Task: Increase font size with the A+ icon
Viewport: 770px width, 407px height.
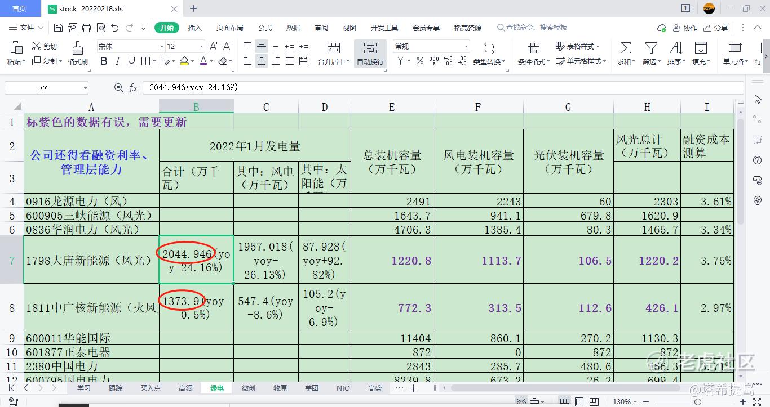Action: point(214,47)
